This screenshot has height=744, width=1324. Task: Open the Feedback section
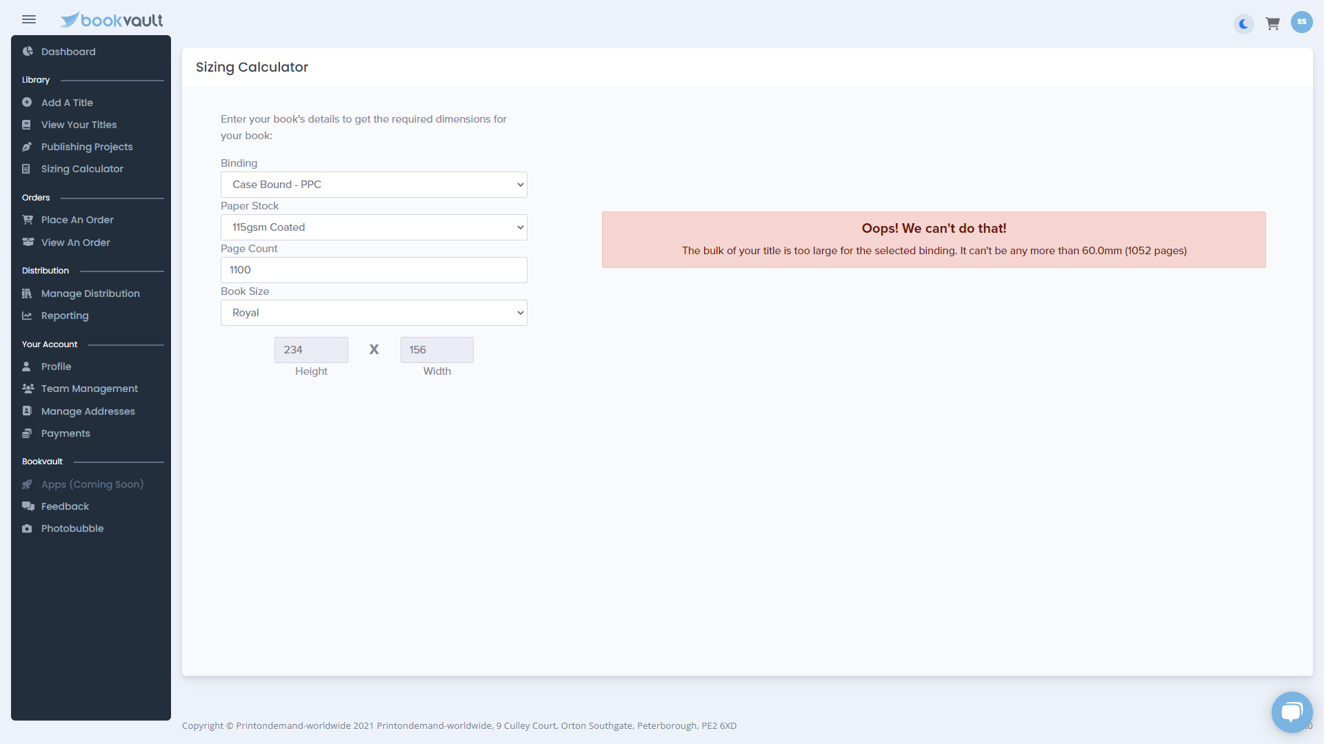click(28, 506)
